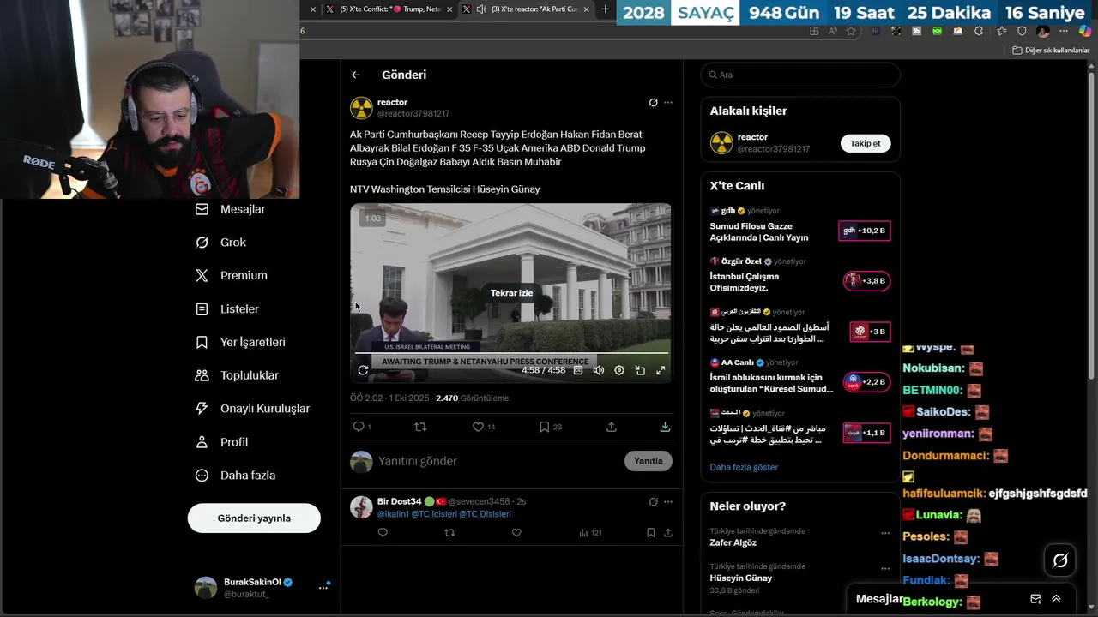The width and height of the screenshot is (1098, 617).
Task: Open Onaylı Kuruluşlar in sidebar
Action: (x=252, y=409)
